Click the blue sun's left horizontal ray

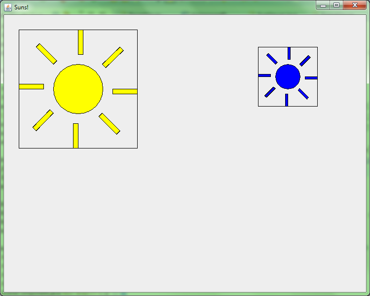tap(264, 75)
